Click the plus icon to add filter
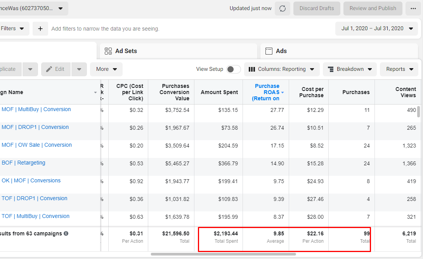This screenshot has height=259, width=423. (40, 29)
